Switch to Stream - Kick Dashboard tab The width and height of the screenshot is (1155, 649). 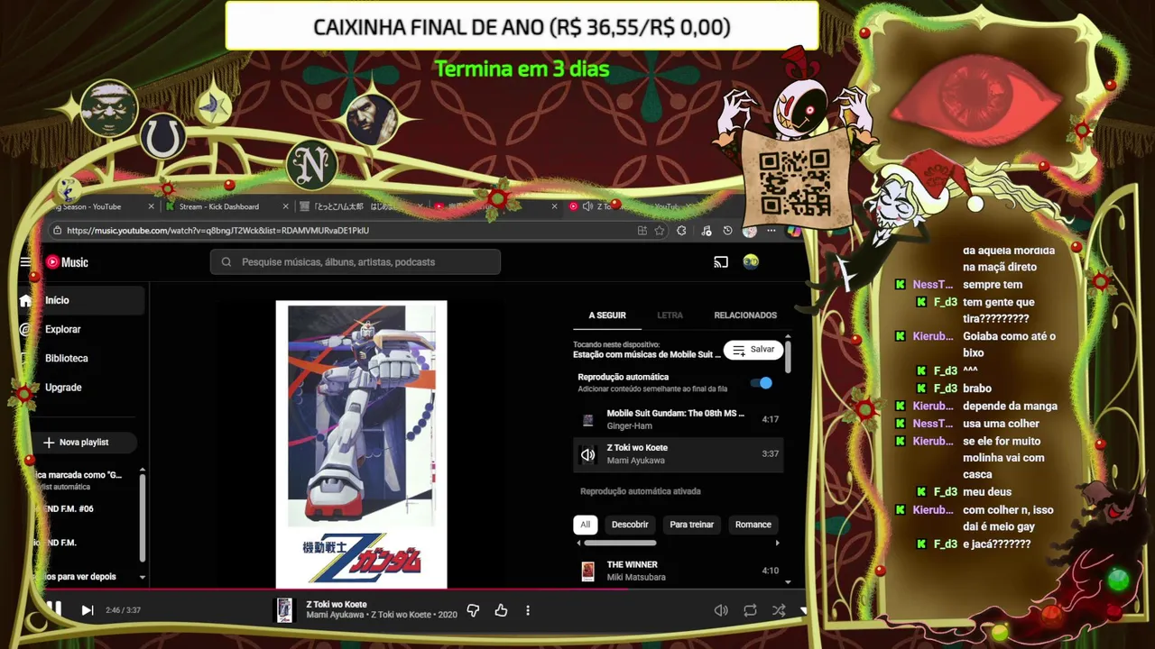pyautogui.click(x=219, y=206)
